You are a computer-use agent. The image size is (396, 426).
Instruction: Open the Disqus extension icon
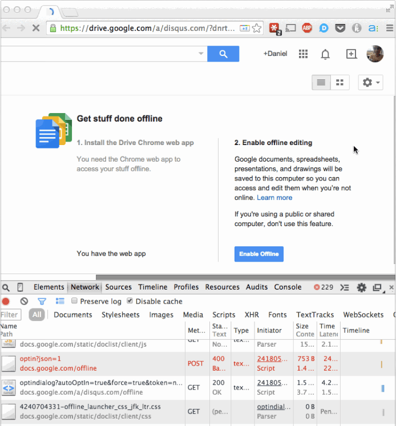[x=324, y=28]
